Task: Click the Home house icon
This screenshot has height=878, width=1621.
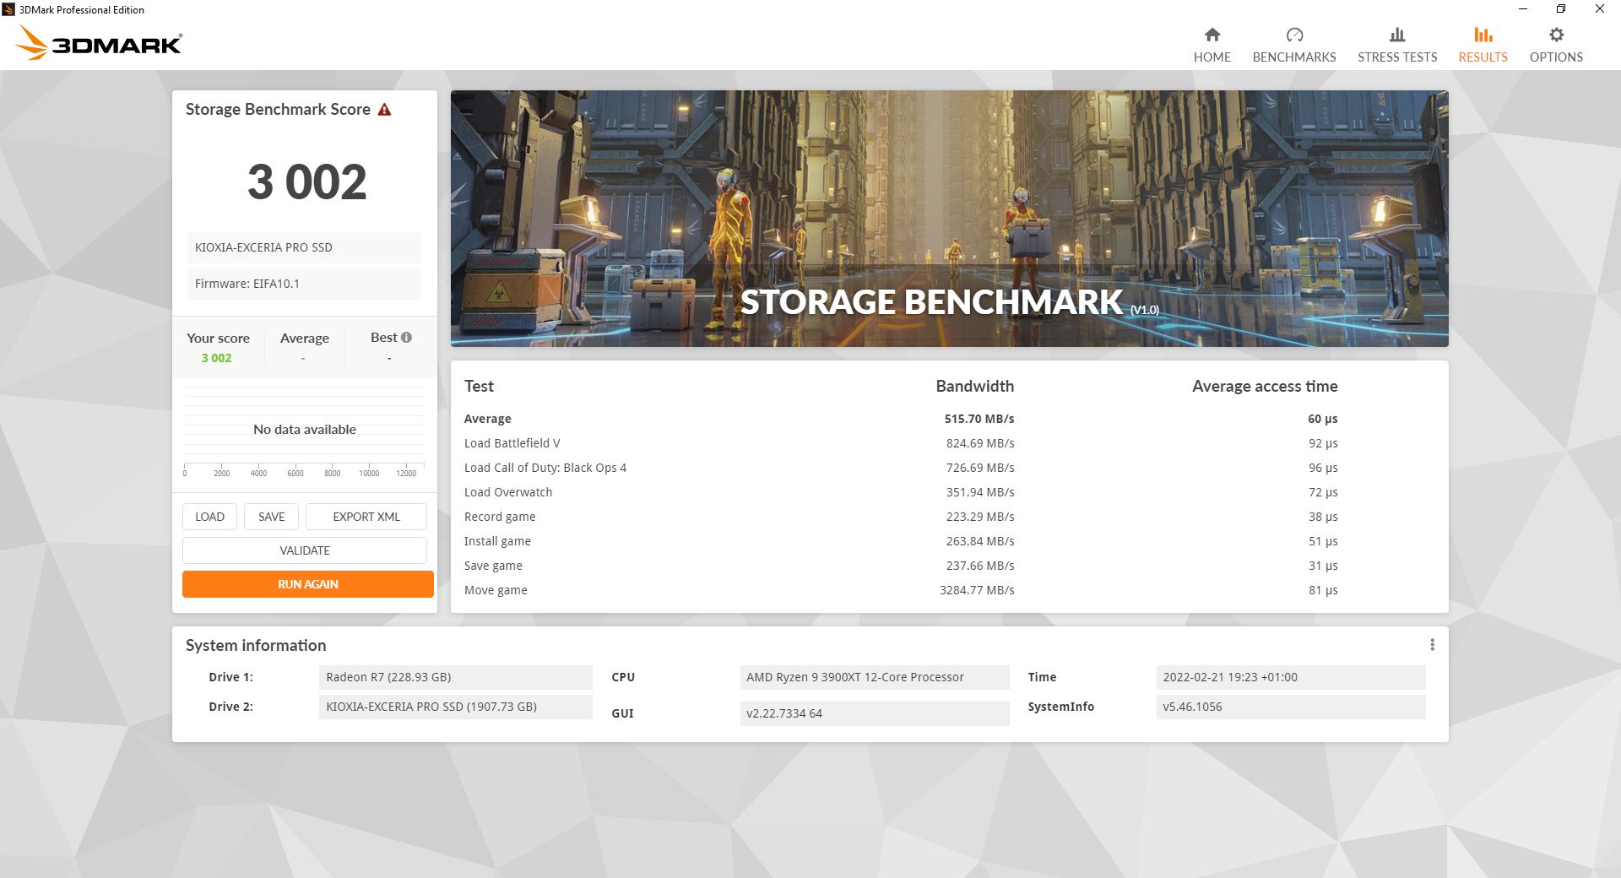Action: tap(1212, 35)
